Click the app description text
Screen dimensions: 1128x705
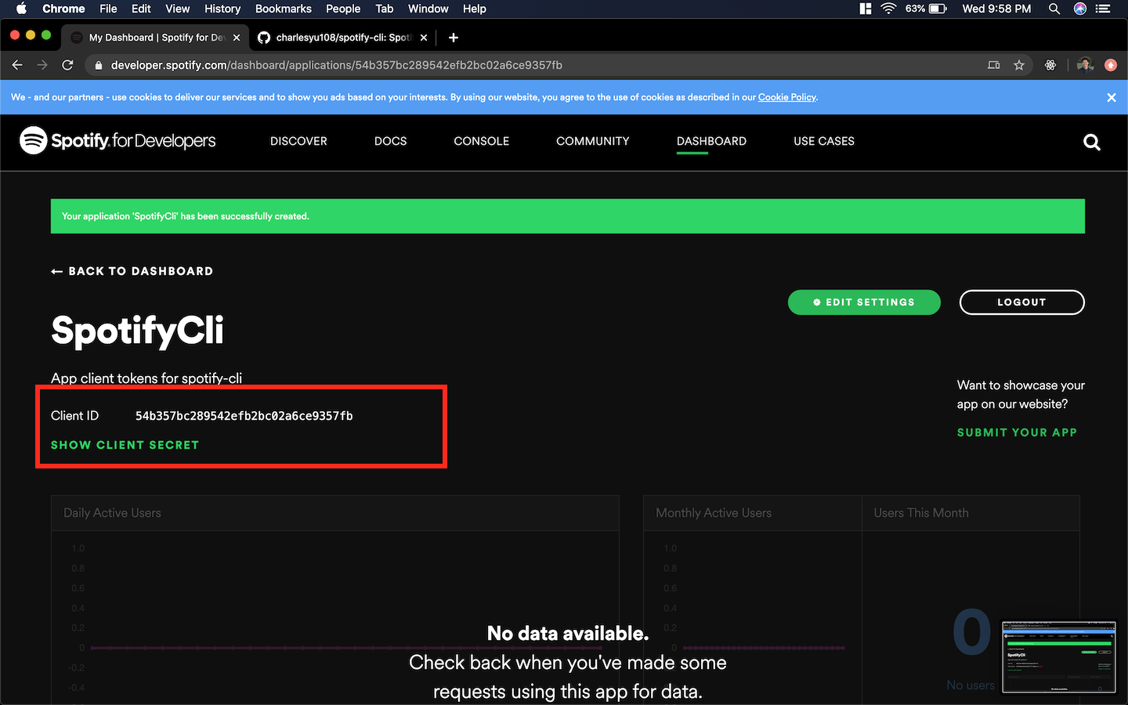coord(146,378)
